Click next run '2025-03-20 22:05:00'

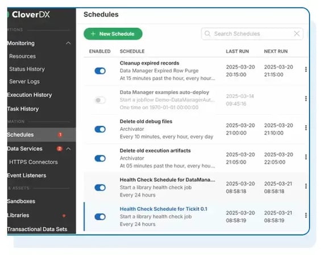279,159
